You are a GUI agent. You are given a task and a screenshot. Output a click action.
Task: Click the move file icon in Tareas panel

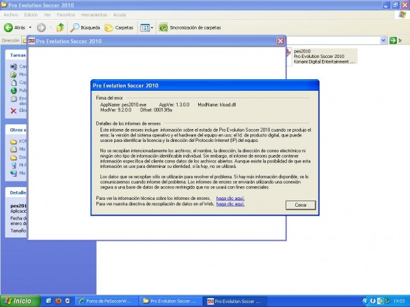click(x=14, y=74)
